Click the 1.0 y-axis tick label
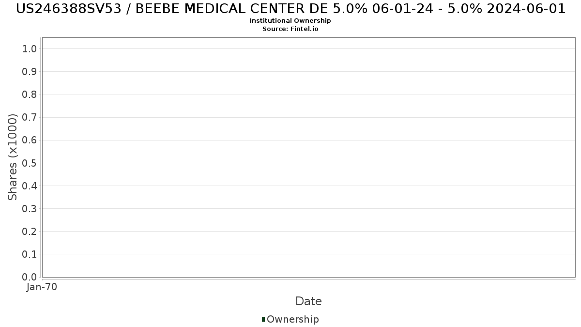581x327 pixels. 30,48
